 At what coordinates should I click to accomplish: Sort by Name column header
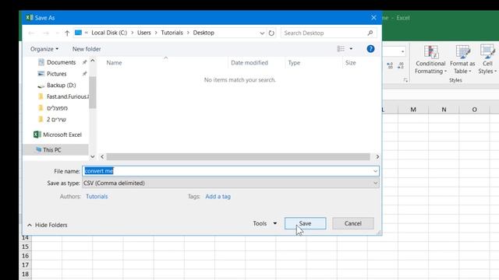(114, 63)
